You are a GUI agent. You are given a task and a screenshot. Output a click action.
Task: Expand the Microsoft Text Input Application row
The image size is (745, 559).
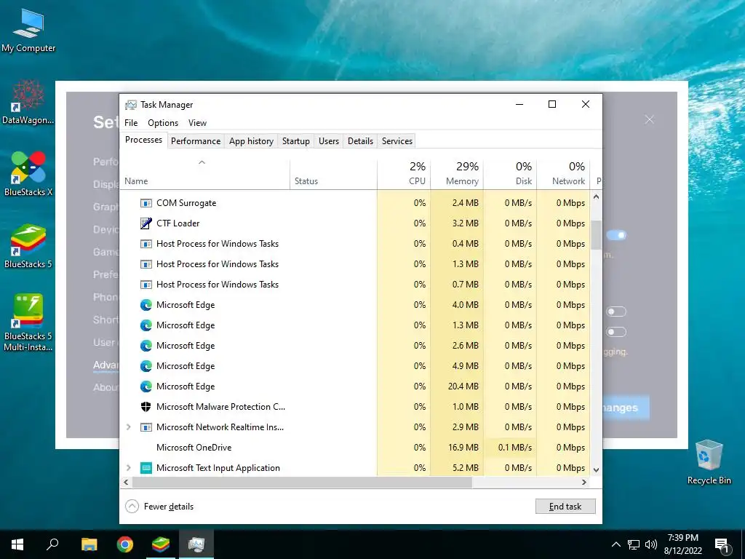pyautogui.click(x=128, y=468)
